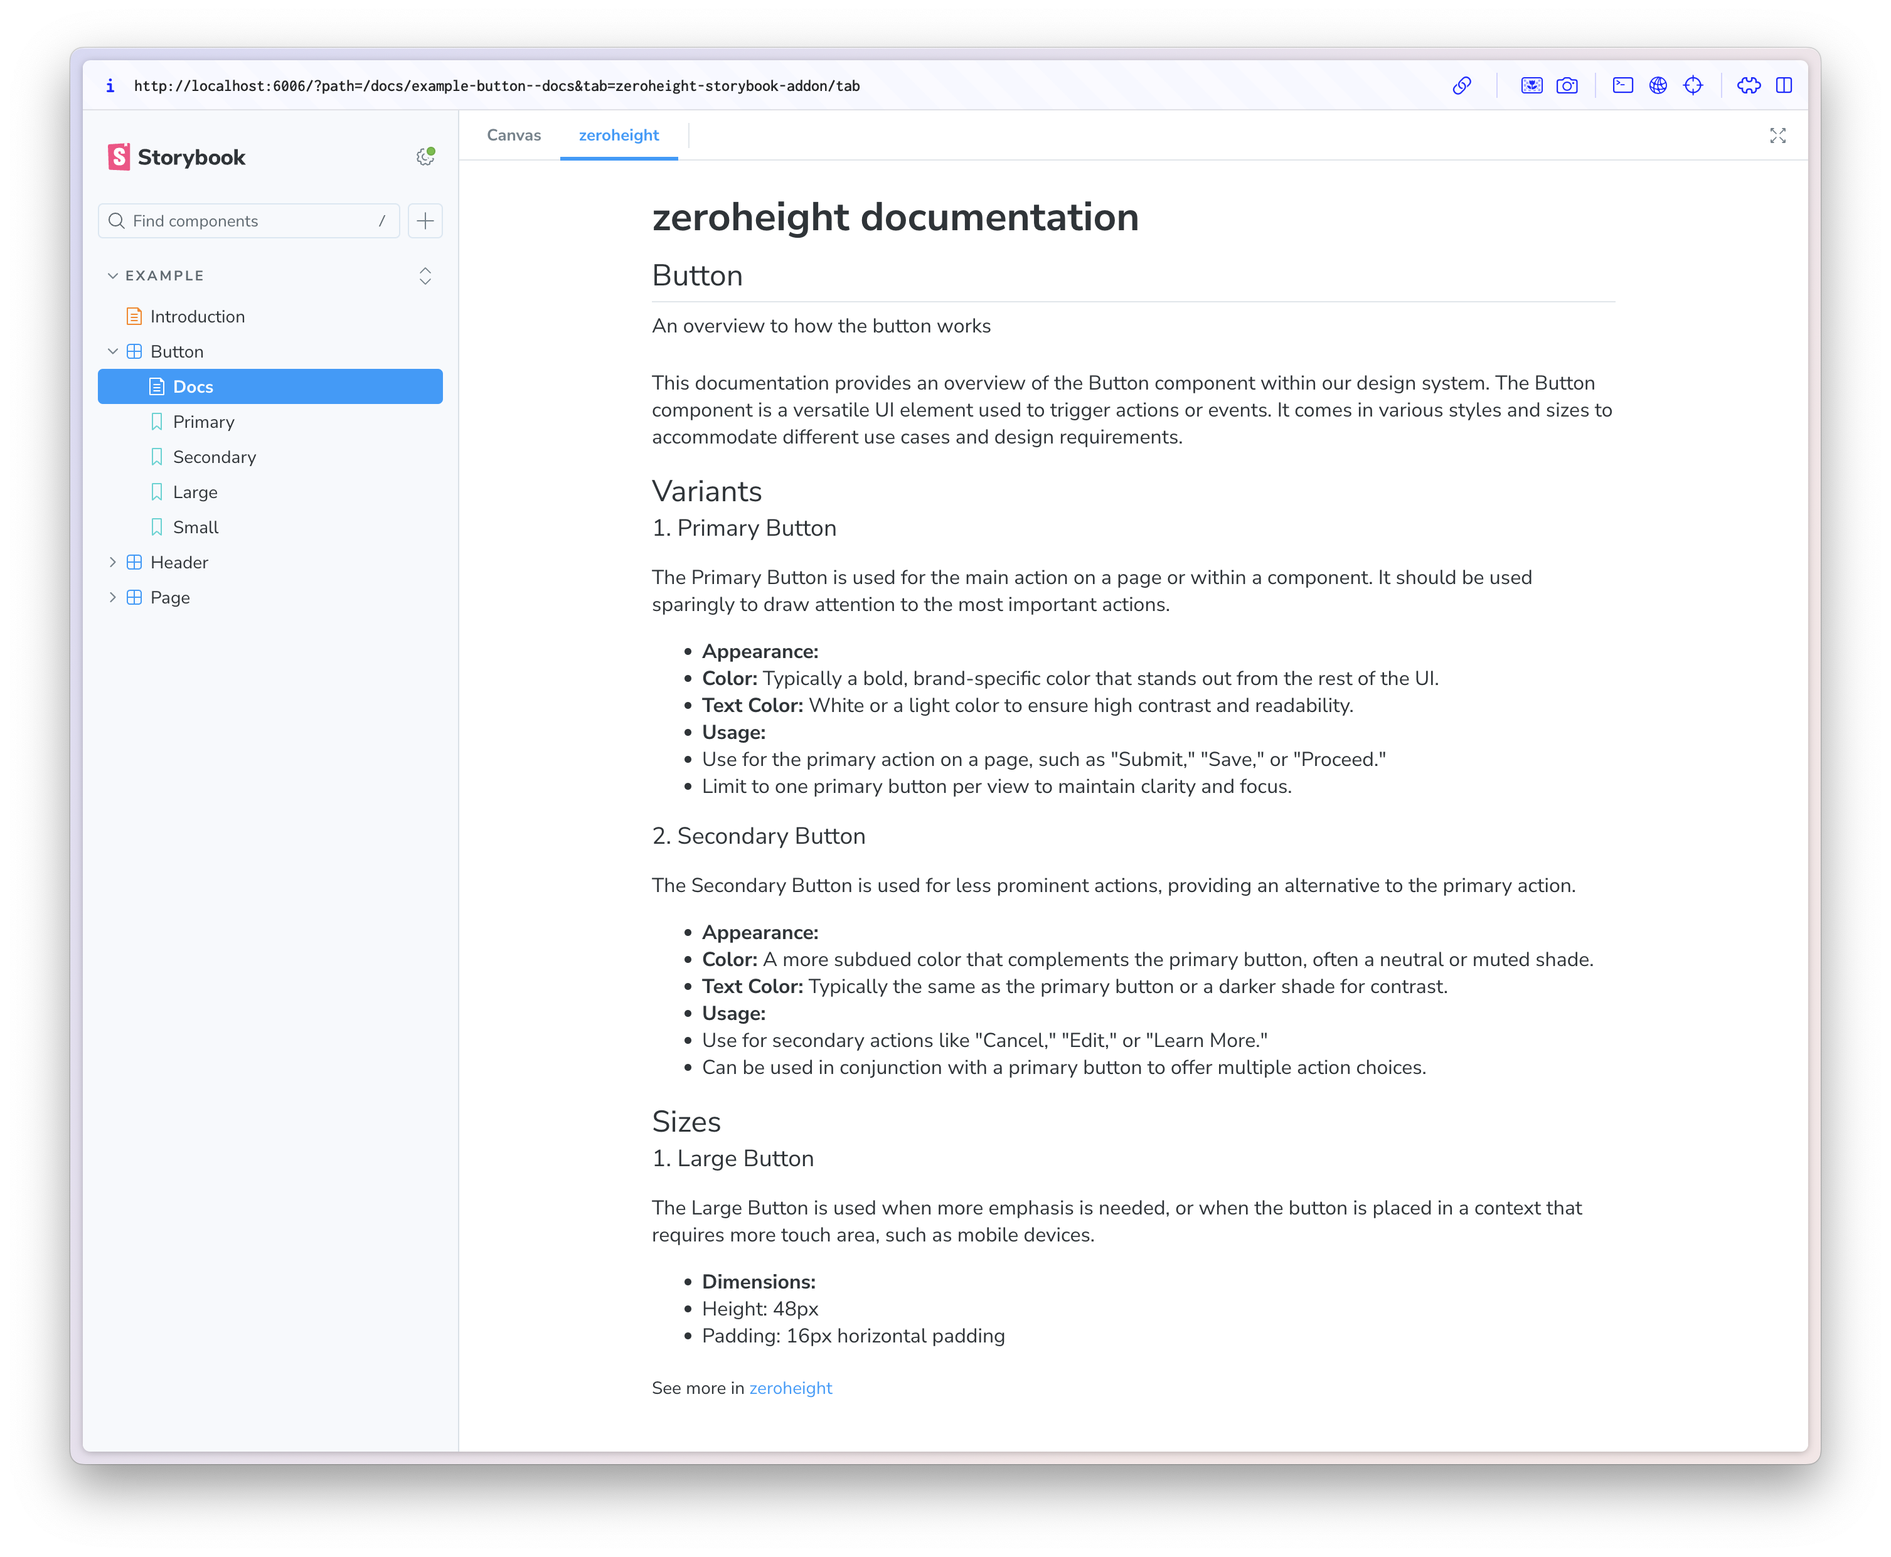
Task: Enter fullscreen with the expand icon
Action: click(1778, 136)
